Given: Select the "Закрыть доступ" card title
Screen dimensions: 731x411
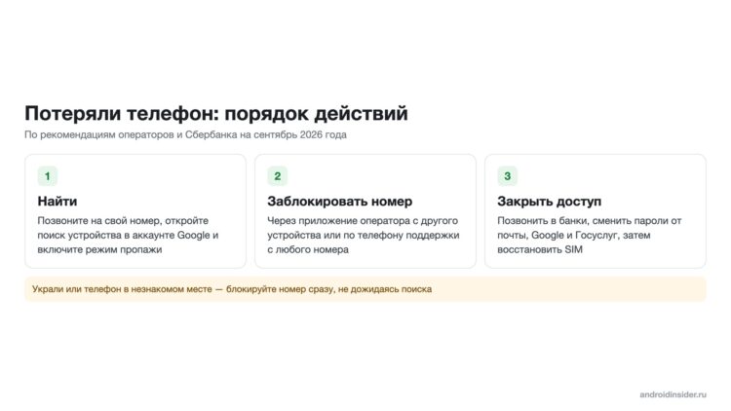Looking at the screenshot, I should pos(549,202).
